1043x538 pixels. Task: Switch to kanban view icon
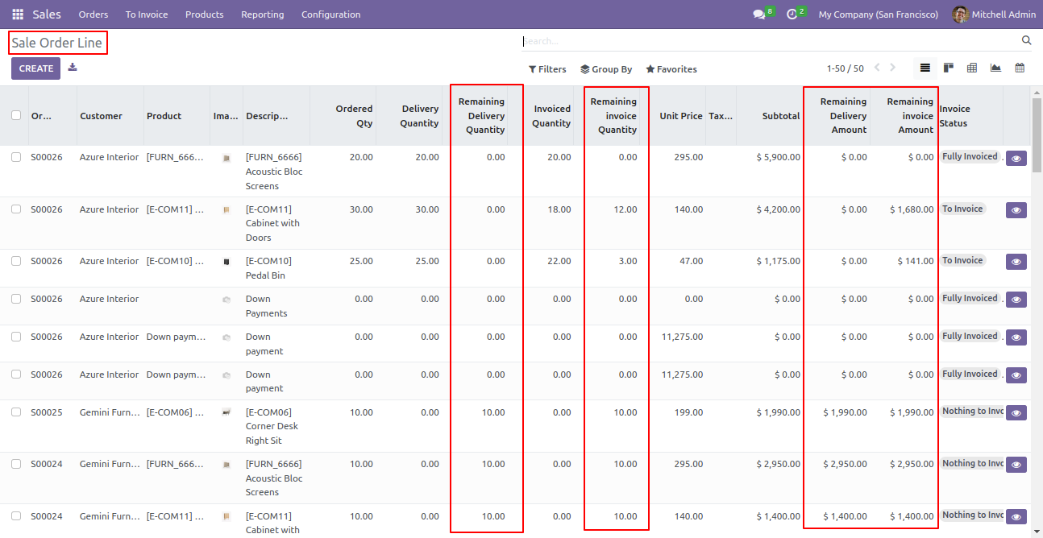pyautogui.click(x=949, y=68)
